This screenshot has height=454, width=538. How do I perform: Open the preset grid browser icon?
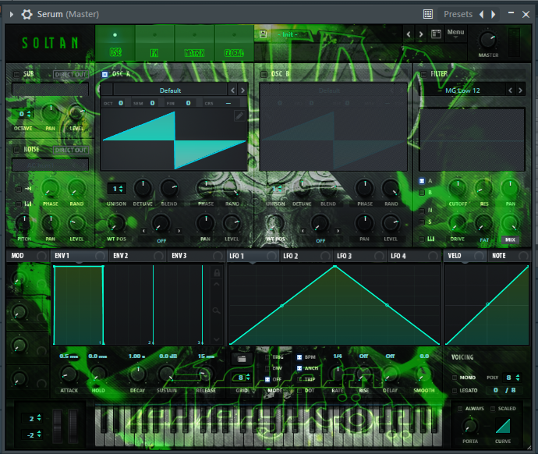[x=428, y=14]
